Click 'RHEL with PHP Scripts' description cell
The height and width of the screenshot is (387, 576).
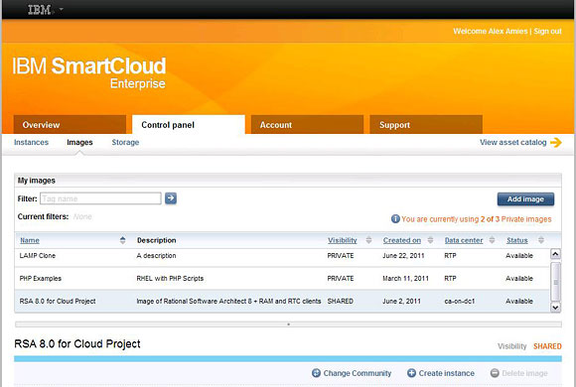(170, 278)
